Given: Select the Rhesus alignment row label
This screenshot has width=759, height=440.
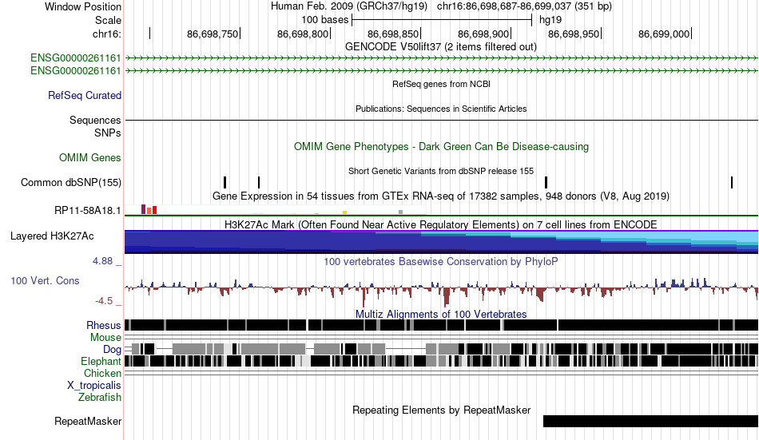Looking at the screenshot, I should click(x=104, y=325).
